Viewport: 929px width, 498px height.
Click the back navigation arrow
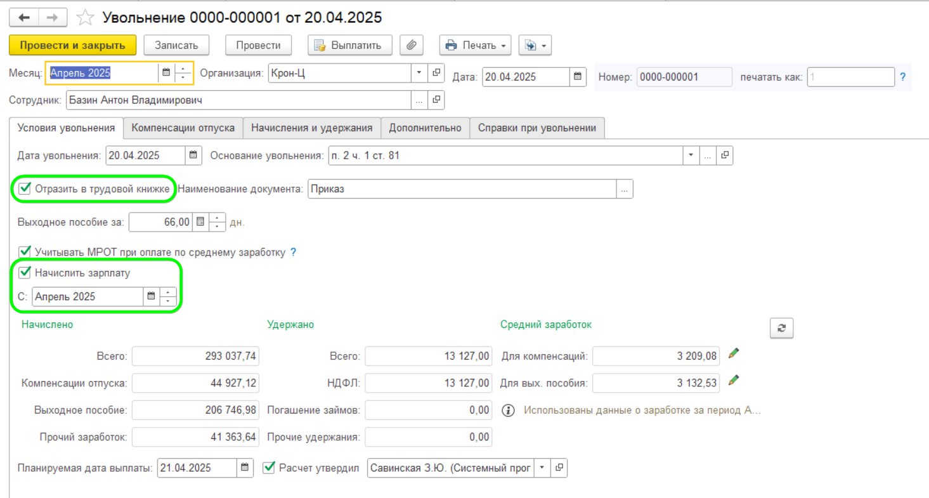pos(24,18)
